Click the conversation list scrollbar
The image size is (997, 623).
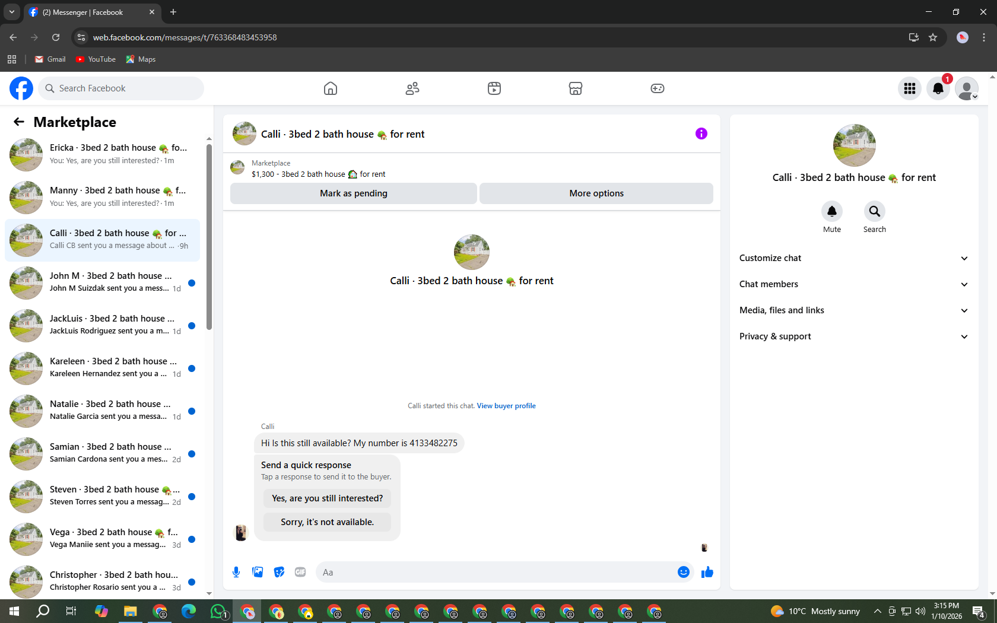click(x=209, y=237)
